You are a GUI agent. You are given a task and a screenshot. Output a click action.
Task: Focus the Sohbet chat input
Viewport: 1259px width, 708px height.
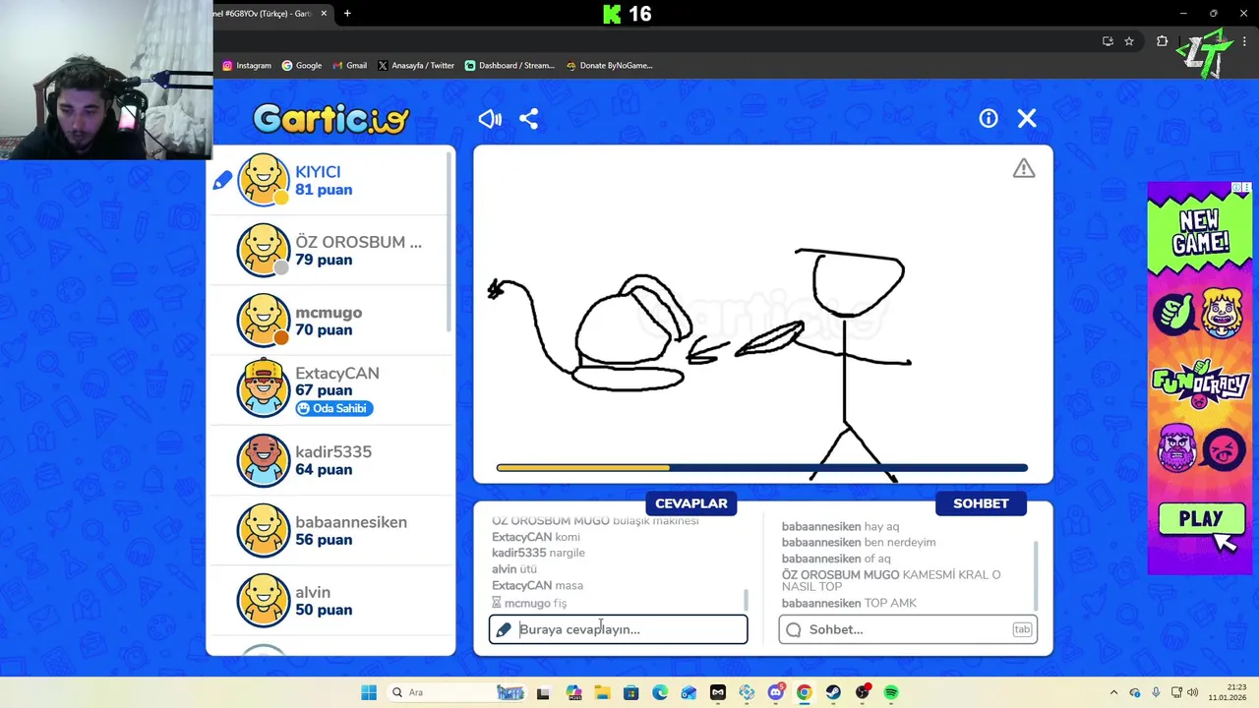pyautogui.click(x=907, y=629)
